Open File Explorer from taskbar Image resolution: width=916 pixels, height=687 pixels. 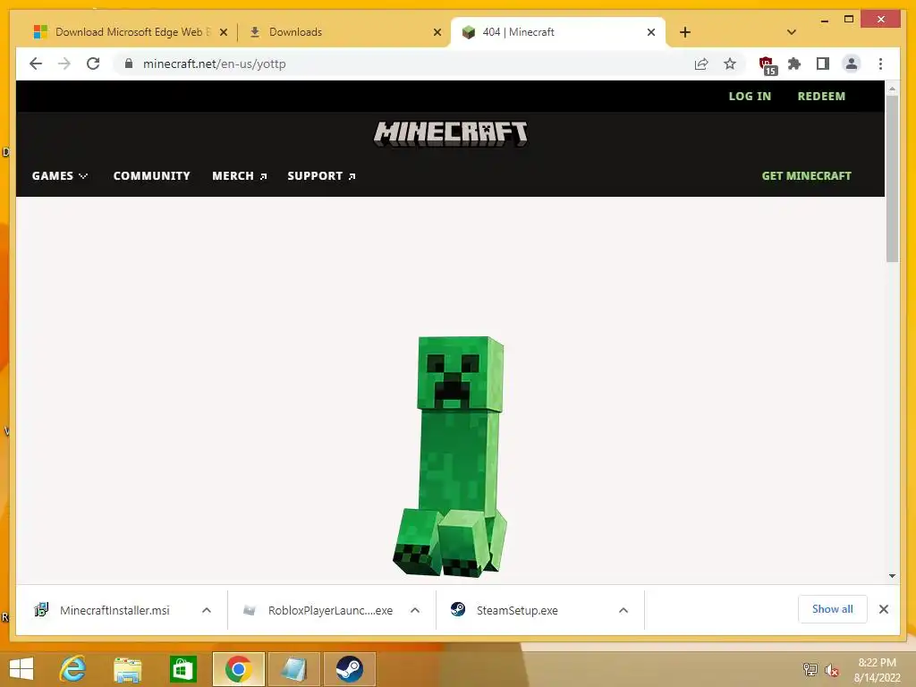click(x=127, y=669)
